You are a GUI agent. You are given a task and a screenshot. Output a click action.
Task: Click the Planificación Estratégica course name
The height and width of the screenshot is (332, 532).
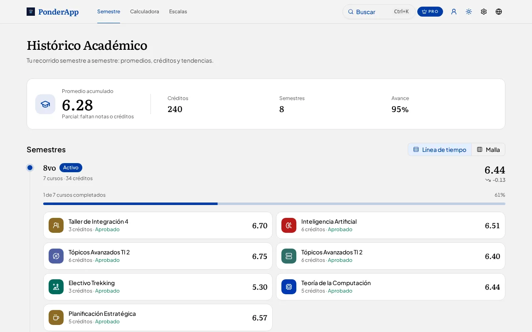pos(102,314)
